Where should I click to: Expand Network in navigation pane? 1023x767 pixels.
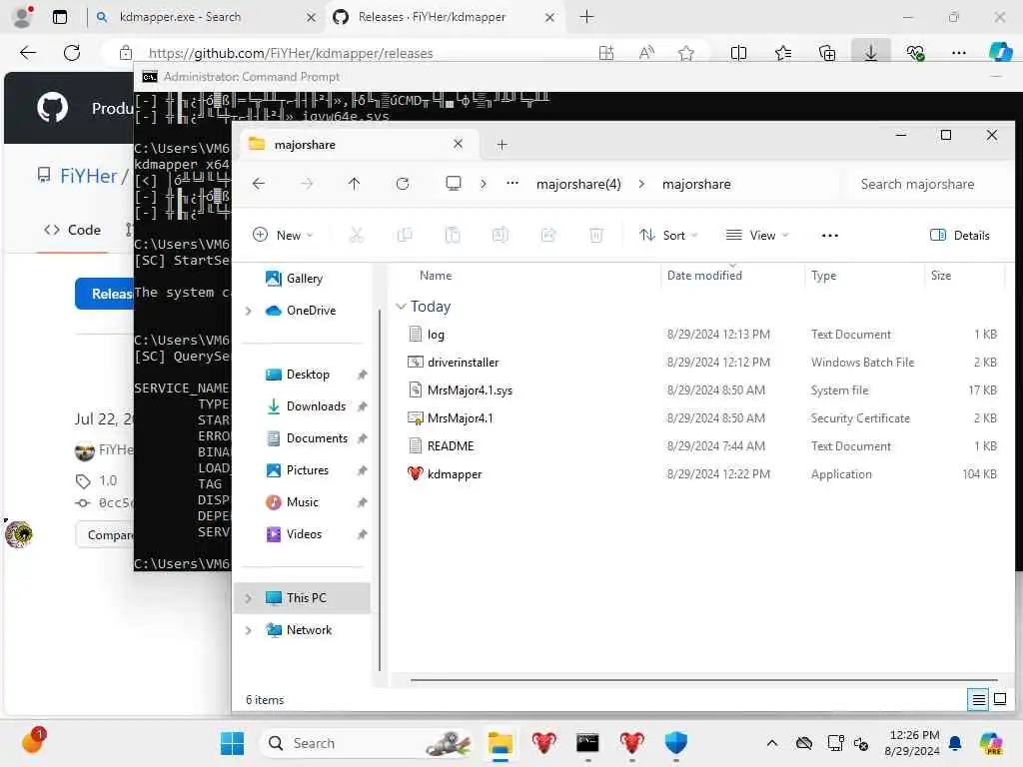(x=248, y=630)
